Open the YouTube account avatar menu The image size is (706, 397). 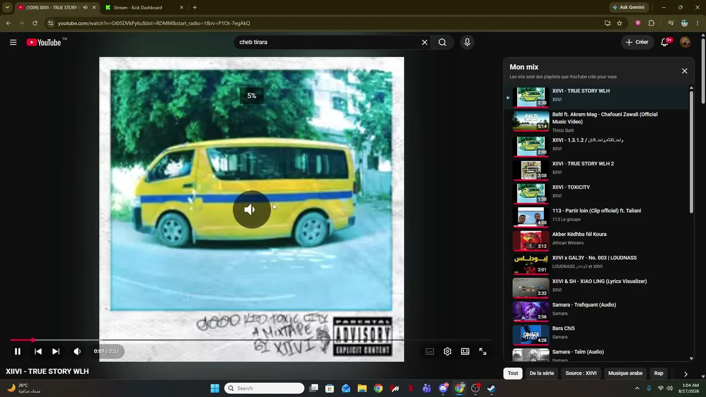(686, 42)
